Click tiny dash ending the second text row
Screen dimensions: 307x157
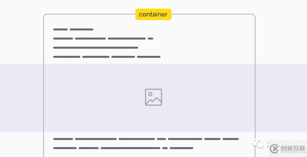pyautogui.click(x=150, y=39)
